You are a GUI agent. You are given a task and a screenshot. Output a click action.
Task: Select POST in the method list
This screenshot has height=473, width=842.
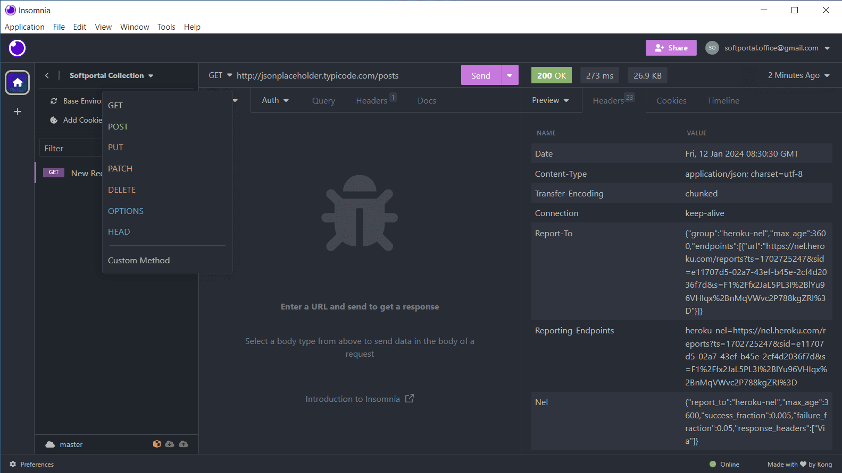click(167, 126)
